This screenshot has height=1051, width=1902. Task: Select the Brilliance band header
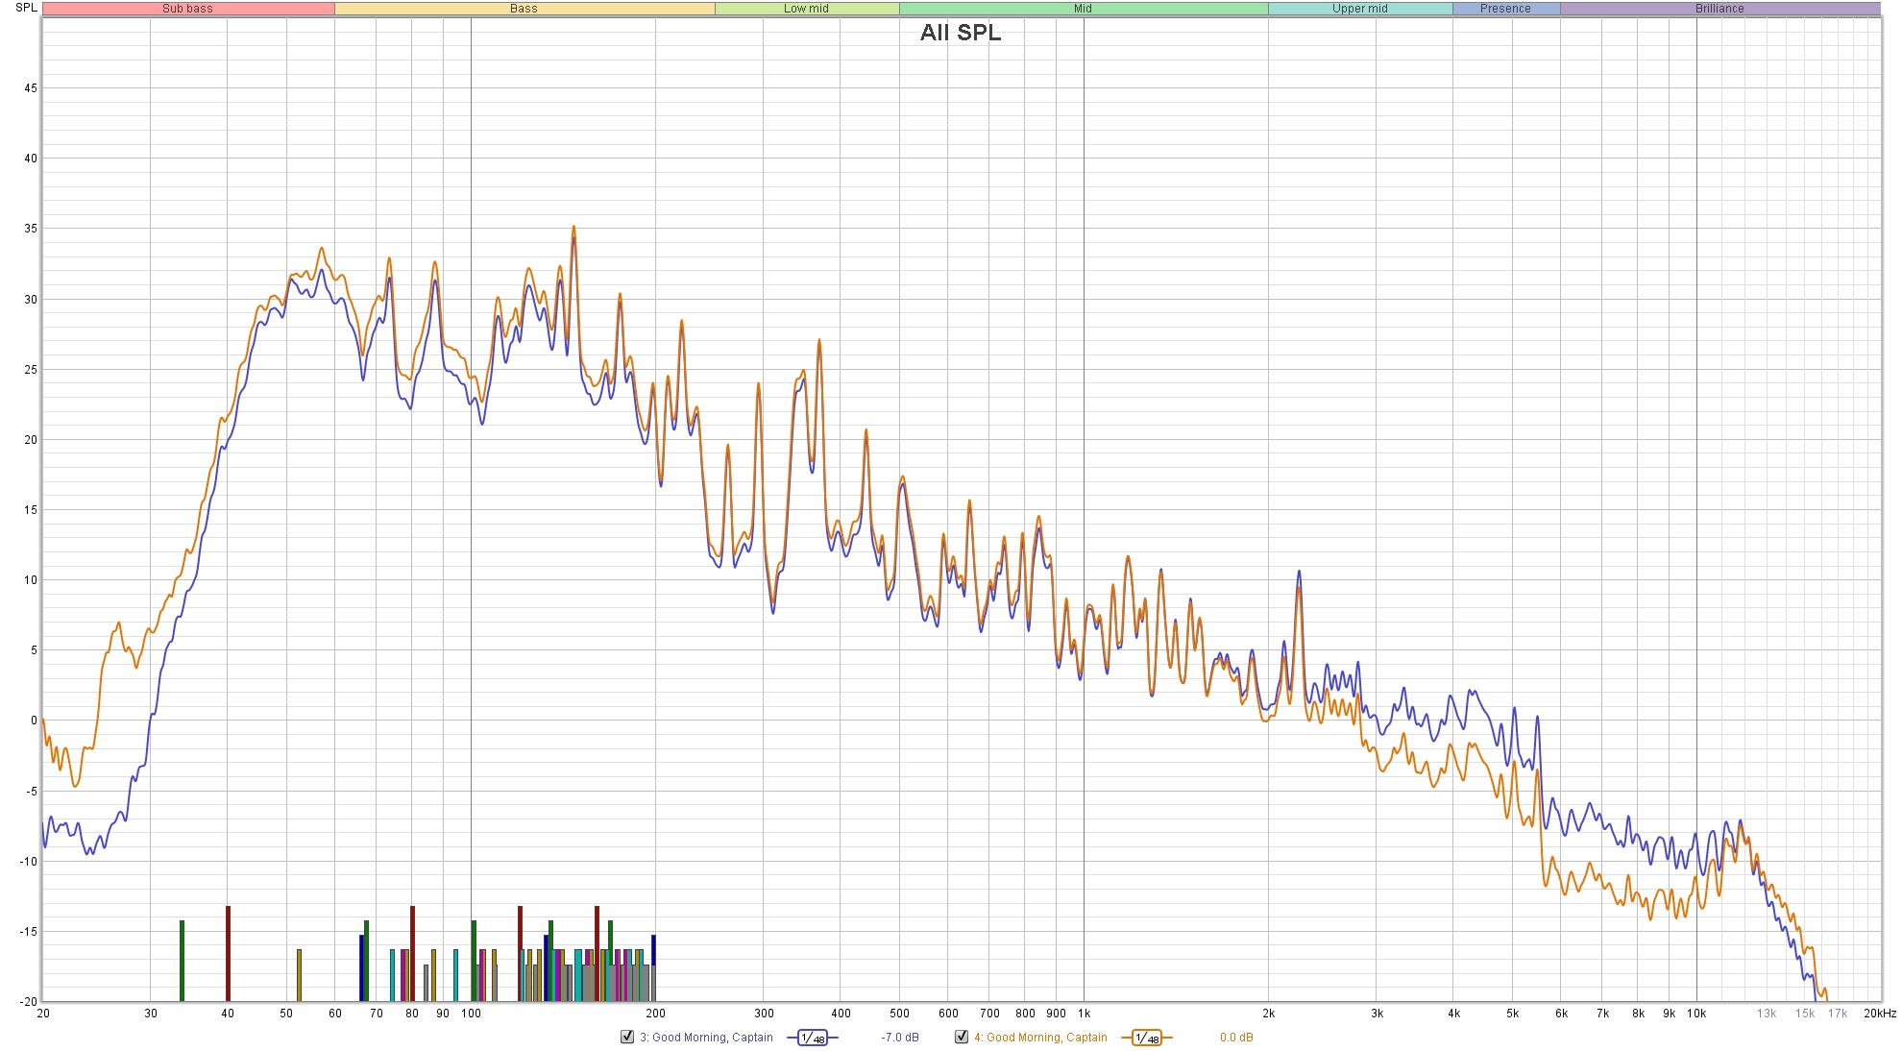click(1719, 9)
